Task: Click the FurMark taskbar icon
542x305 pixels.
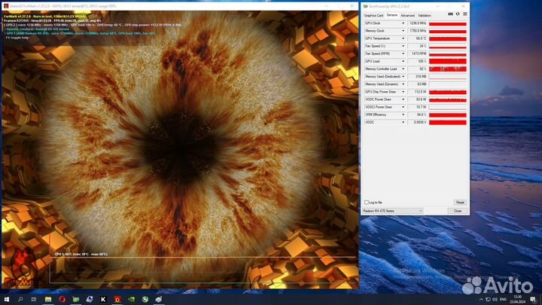Action: [117, 299]
